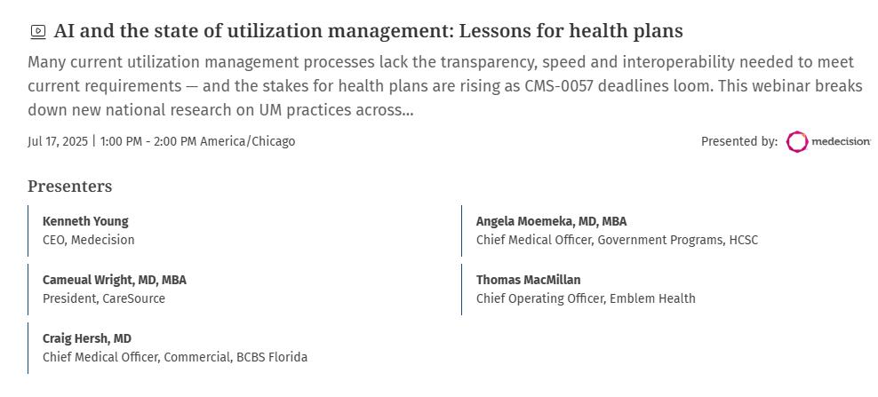Click the CEO, Medecision job title
The width and height of the screenshot is (878, 397).
pyautogui.click(x=89, y=240)
